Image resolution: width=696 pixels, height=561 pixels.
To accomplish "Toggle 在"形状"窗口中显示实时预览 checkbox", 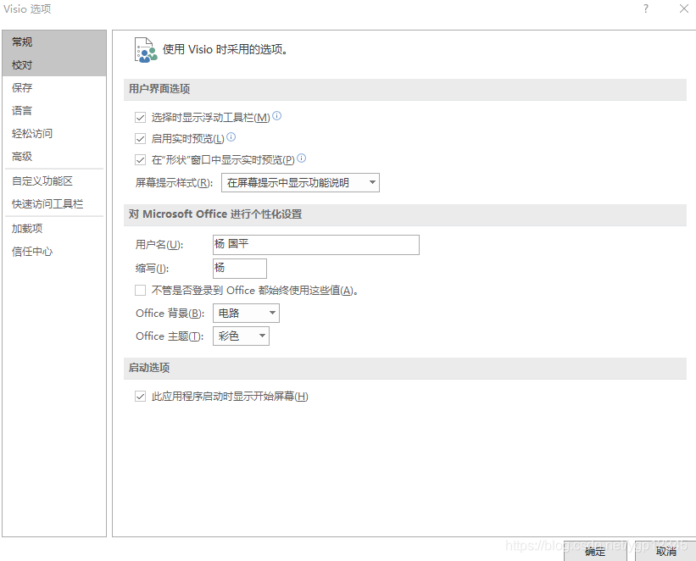I will point(140,159).
